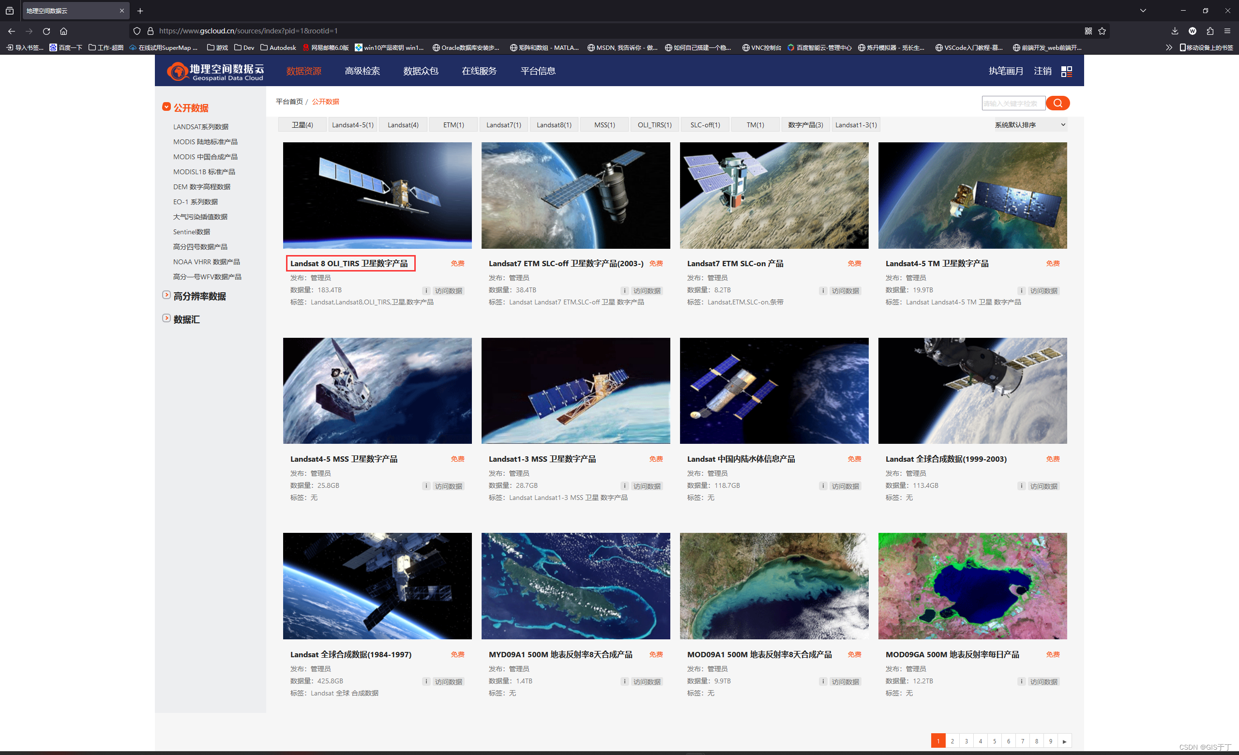Toggle the SLC-off(1) tag filter
The width and height of the screenshot is (1239, 755).
[705, 125]
